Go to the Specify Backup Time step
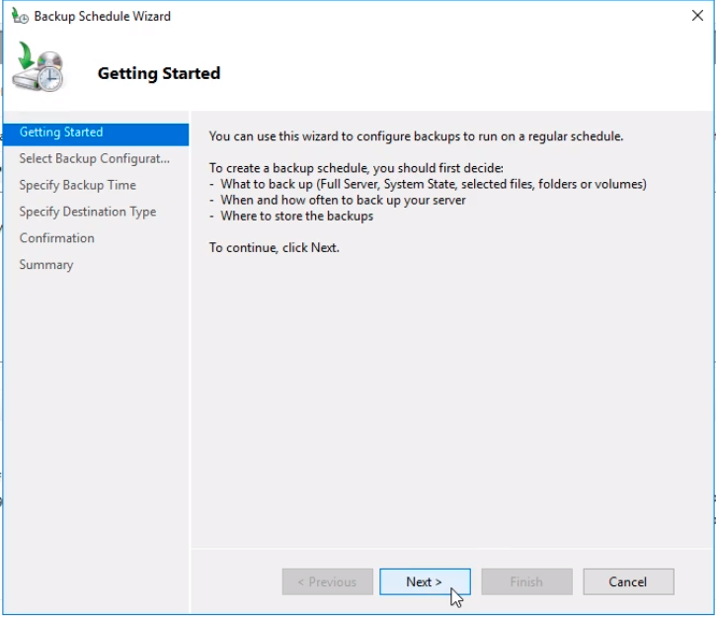The width and height of the screenshot is (716, 617). tap(78, 185)
